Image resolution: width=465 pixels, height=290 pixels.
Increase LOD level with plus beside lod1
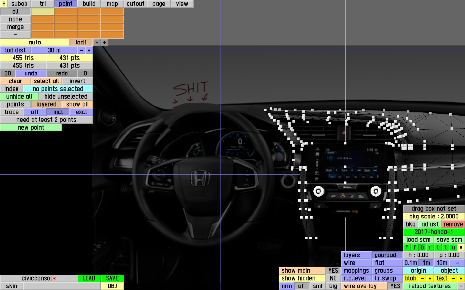[x=105, y=43]
